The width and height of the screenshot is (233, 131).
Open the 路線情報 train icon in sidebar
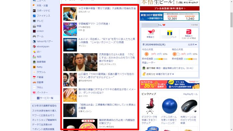34,62
